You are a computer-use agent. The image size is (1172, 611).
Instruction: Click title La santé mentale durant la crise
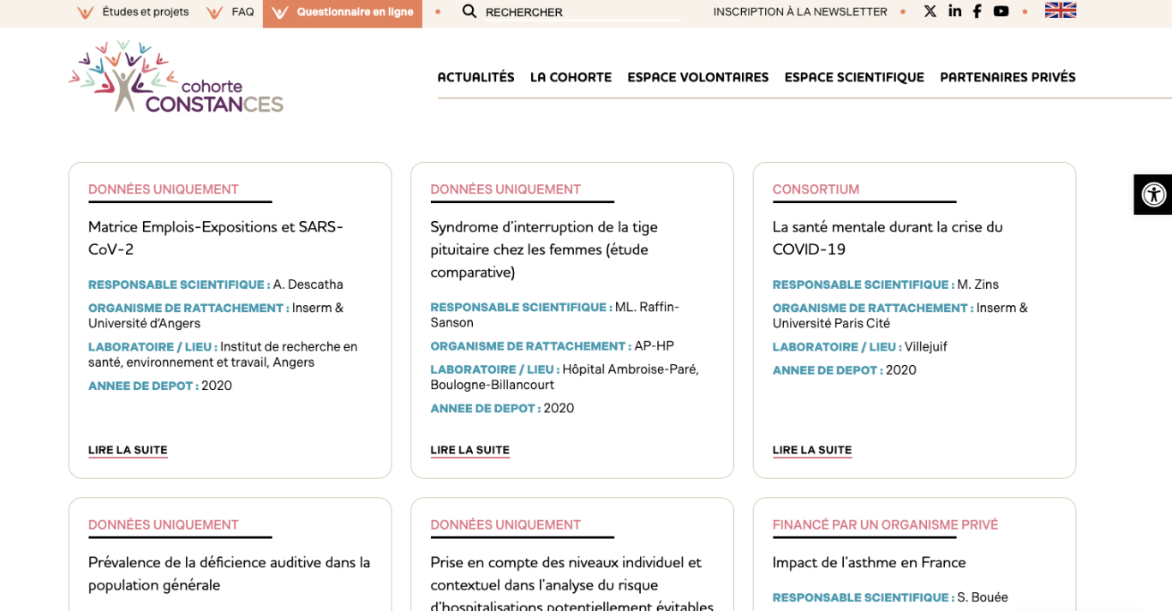coord(888,238)
